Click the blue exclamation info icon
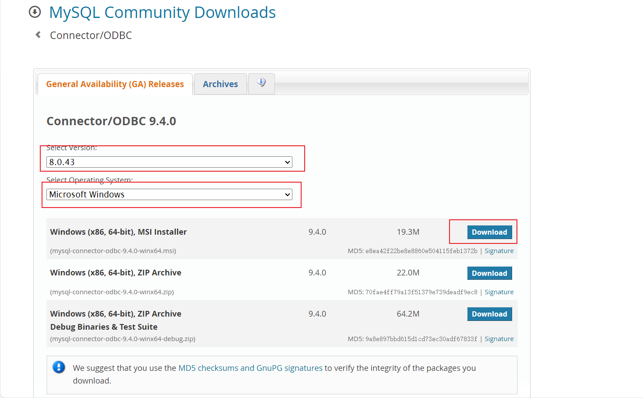This screenshot has width=643, height=398. (x=59, y=367)
